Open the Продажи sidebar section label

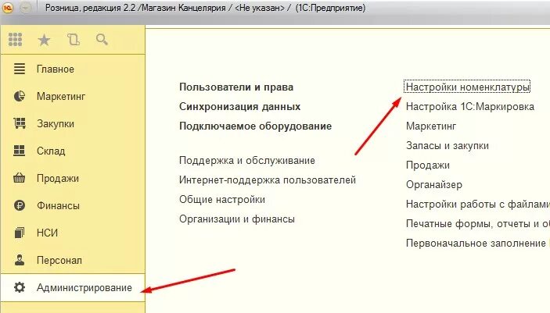[x=58, y=178]
